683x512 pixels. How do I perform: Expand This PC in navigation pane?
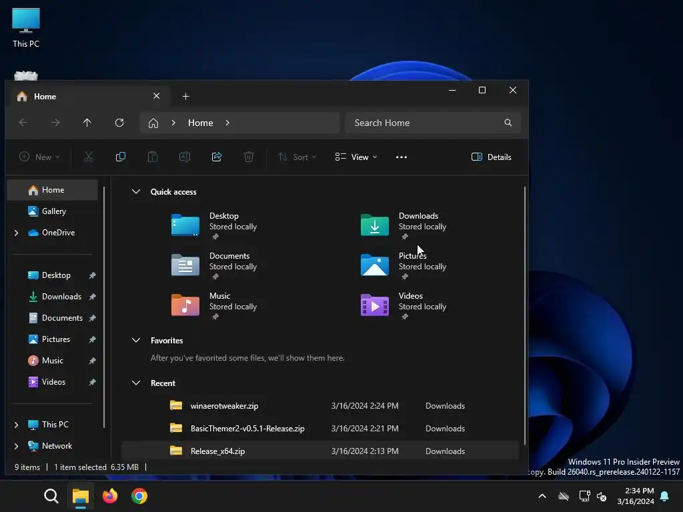pyautogui.click(x=16, y=425)
